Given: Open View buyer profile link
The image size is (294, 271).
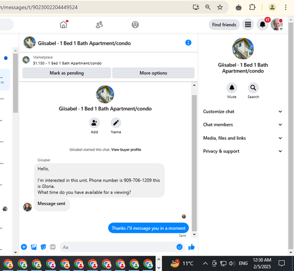Looking at the screenshot, I should pyautogui.click(x=126, y=149).
